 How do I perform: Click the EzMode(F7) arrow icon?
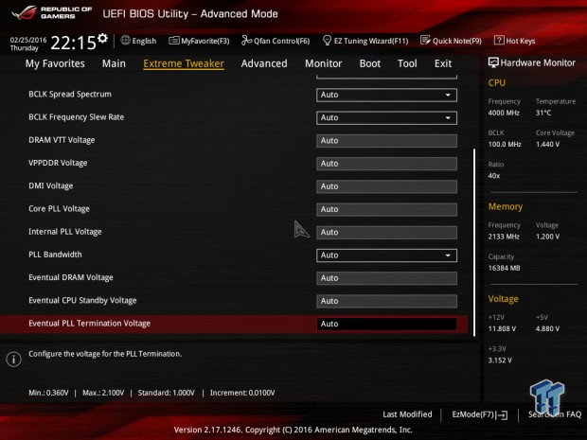pyautogui.click(x=503, y=415)
